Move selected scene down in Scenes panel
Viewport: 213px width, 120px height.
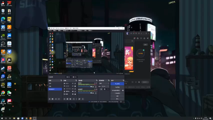(59, 99)
